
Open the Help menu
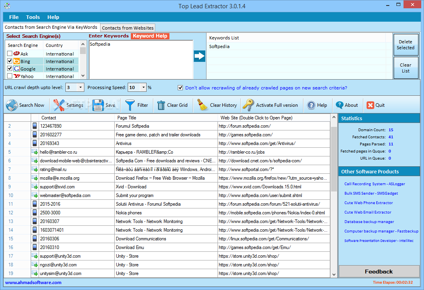click(x=53, y=17)
